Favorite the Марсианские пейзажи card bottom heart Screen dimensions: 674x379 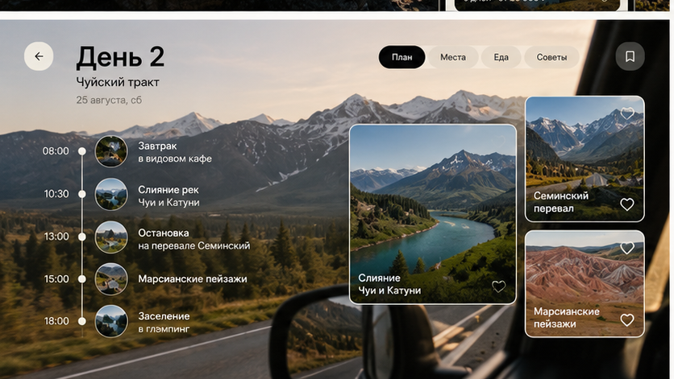click(x=627, y=319)
